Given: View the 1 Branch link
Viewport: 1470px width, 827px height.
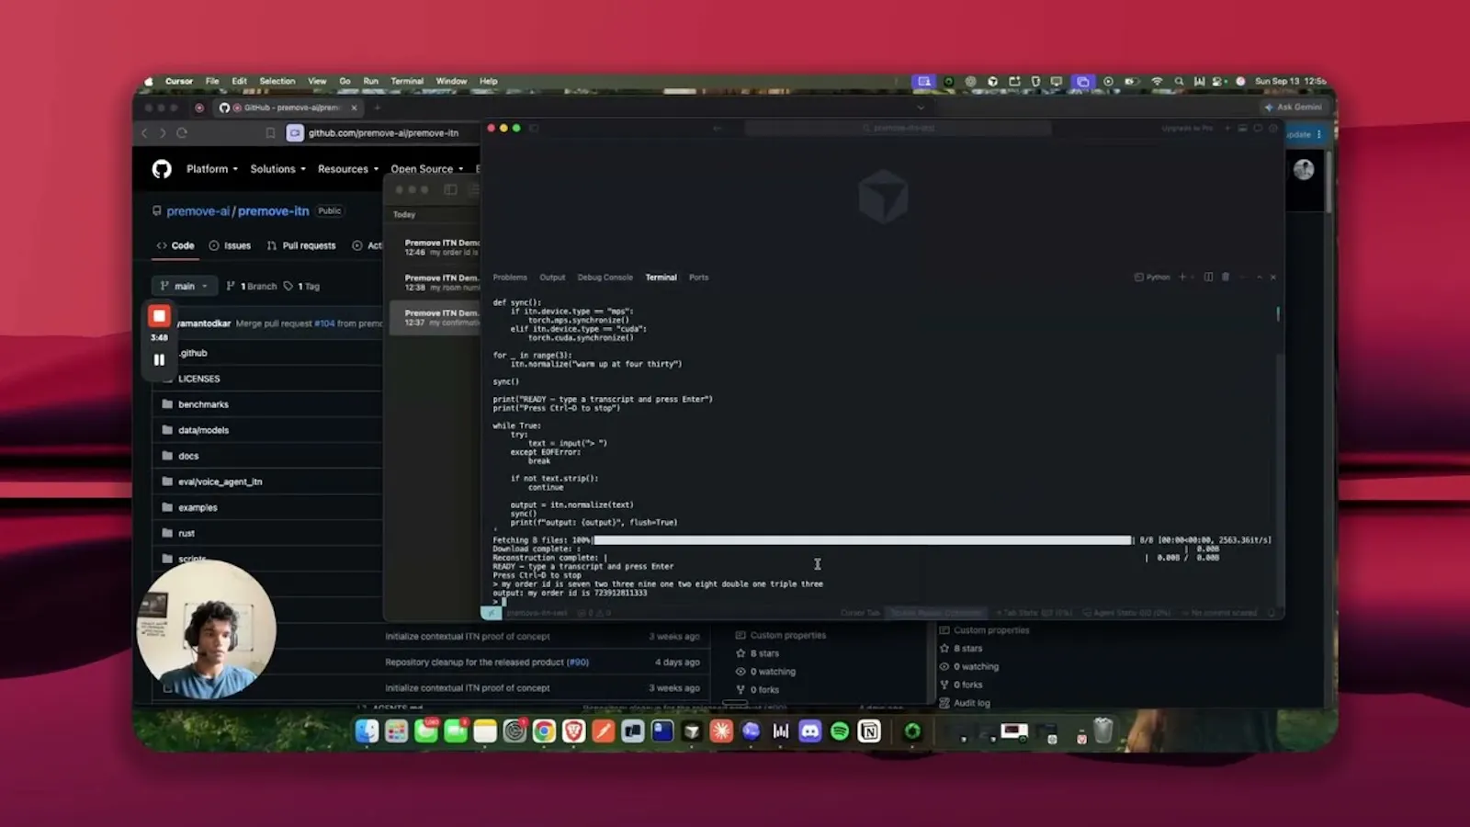Looking at the screenshot, I should pyautogui.click(x=252, y=286).
